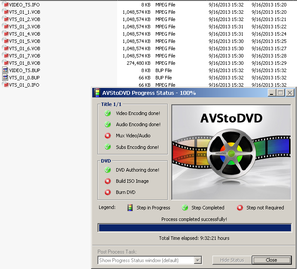Maximize the AVStoDVD Progress Status window
This screenshot has width=297, height=269.
tap(281, 93)
